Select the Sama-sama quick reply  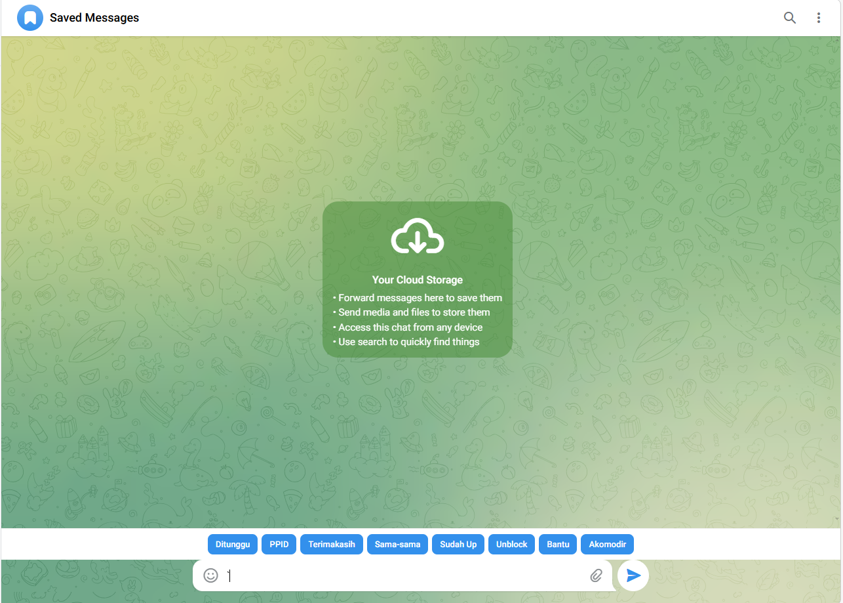398,545
